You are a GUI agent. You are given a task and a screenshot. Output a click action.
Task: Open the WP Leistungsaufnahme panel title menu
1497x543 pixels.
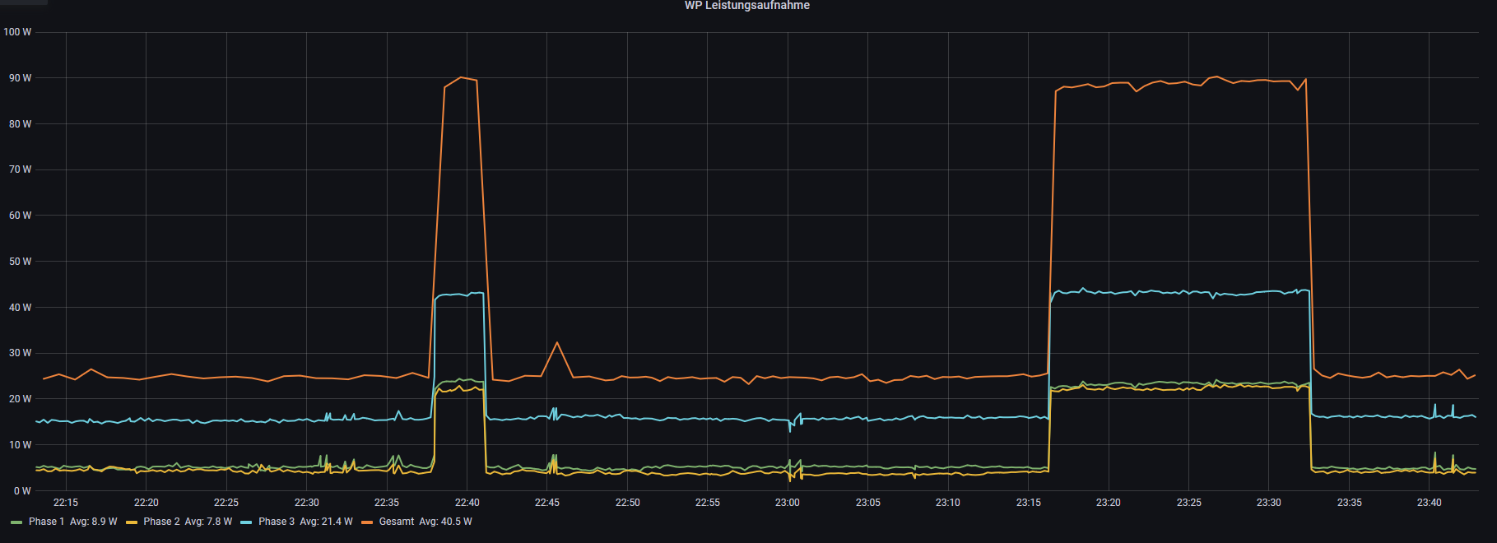click(x=746, y=6)
